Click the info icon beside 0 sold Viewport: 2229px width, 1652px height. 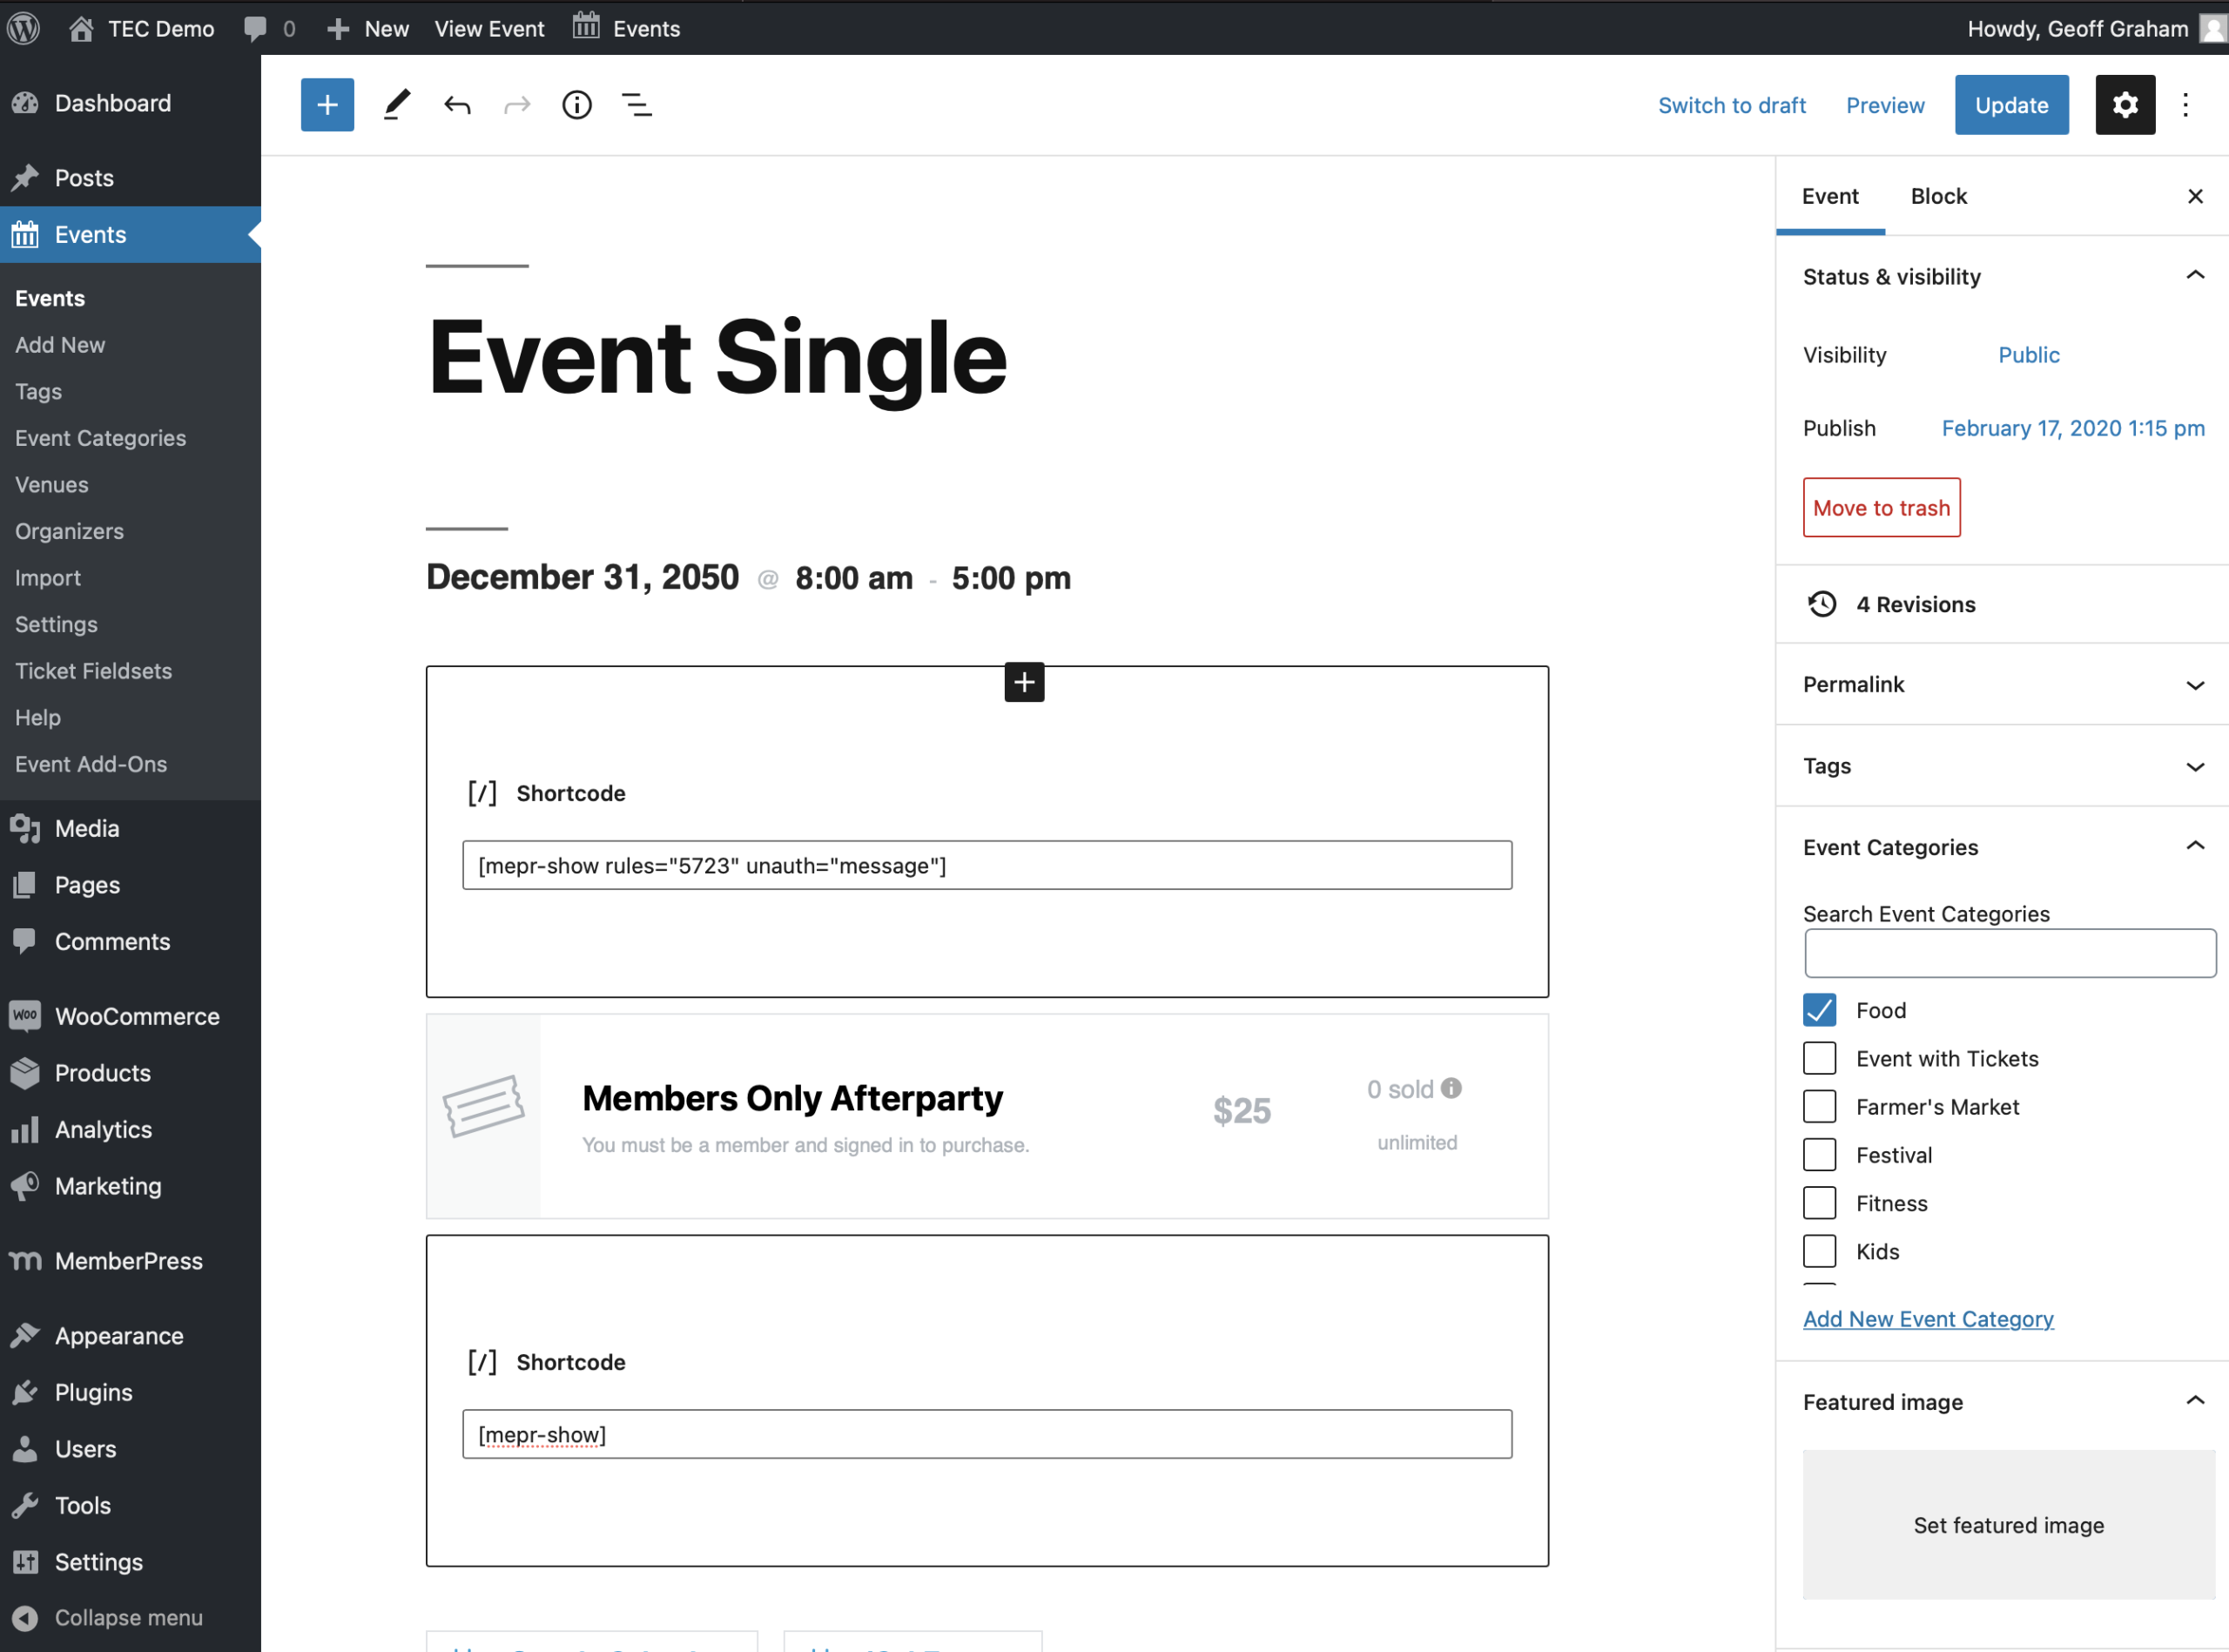(x=1451, y=1088)
